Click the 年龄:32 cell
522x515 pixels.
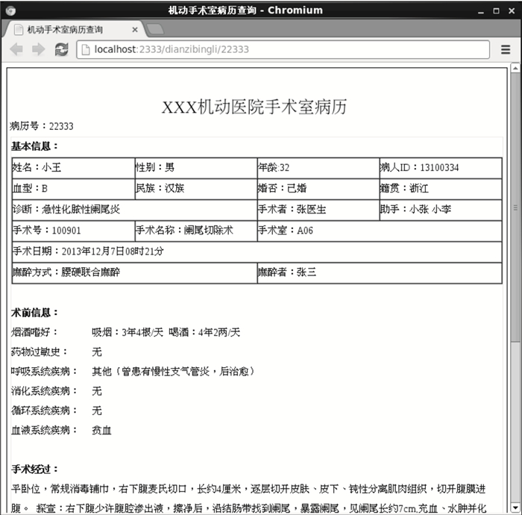318,168
